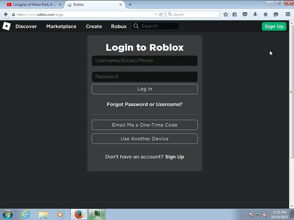This screenshot has height=220, width=294.
Task: Open the green monitor app on taskbar
Action: (x=97, y=214)
